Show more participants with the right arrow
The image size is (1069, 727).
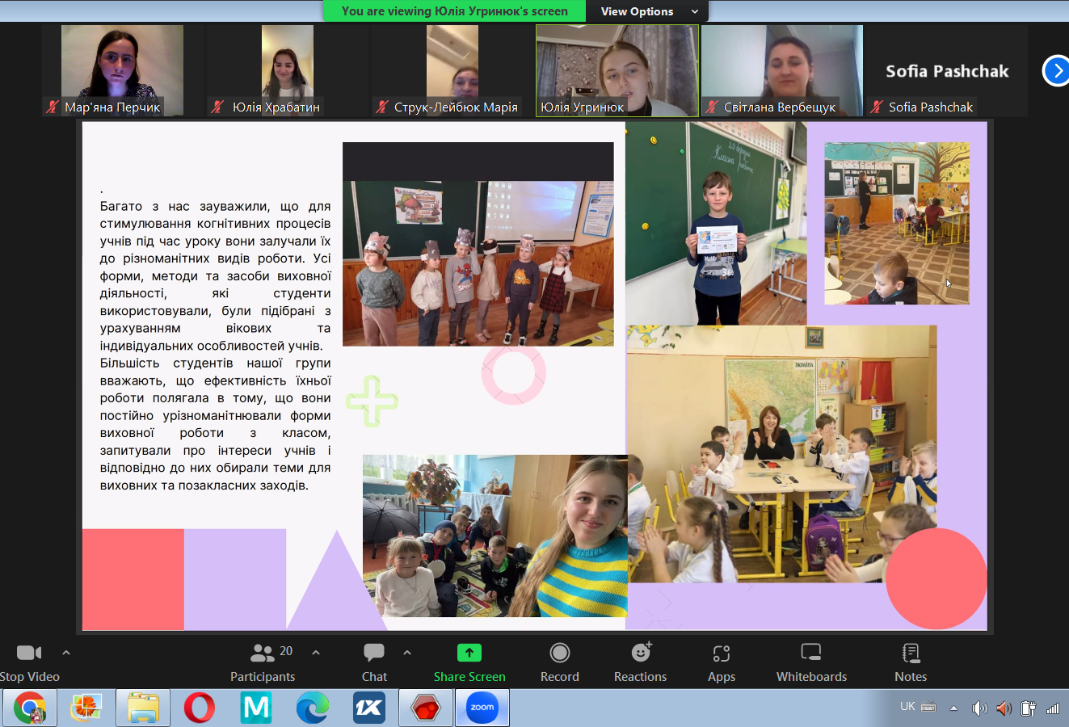[1056, 71]
